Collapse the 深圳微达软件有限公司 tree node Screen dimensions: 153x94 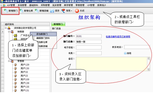pos(6,28)
